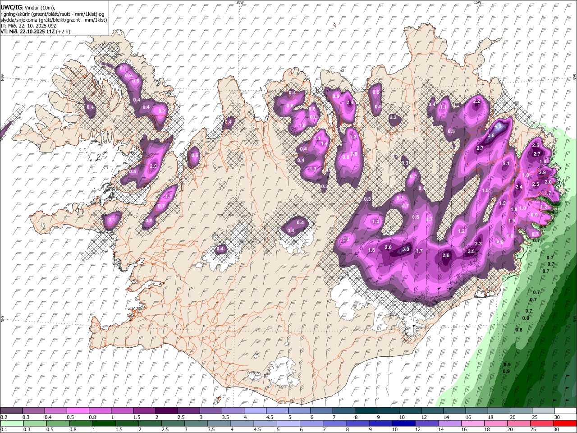
Task: Select the bottom legend swatch between 0.5 and 0.8
Action: 58,423
